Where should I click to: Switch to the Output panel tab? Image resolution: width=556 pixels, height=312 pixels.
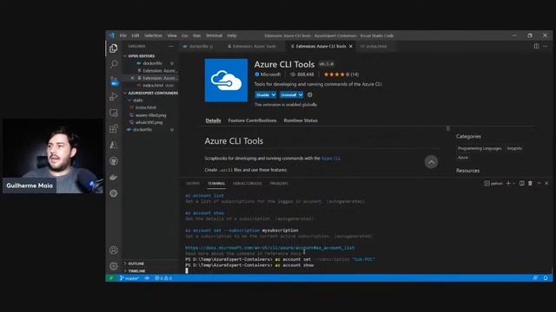coord(193,184)
